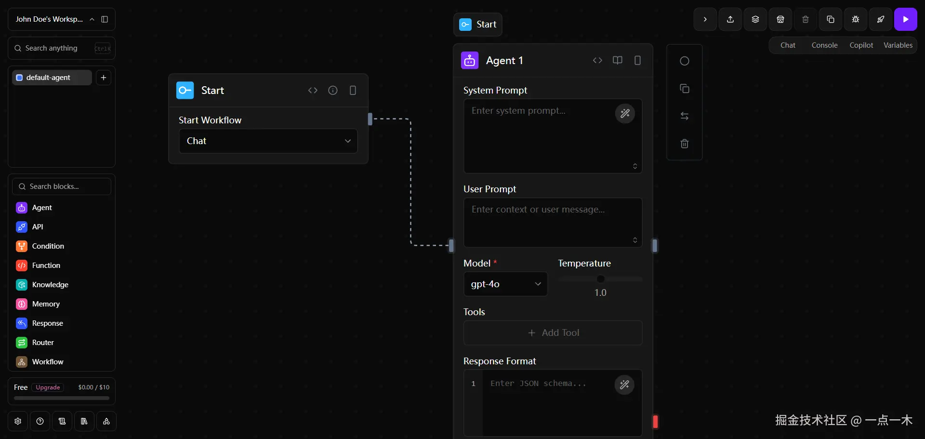Expand John Doe's Workspace selector

coord(53,19)
